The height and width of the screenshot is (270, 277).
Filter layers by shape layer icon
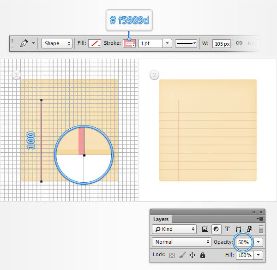pyautogui.click(x=238, y=229)
